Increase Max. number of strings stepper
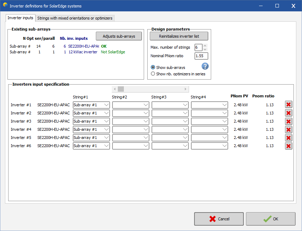 205,46
